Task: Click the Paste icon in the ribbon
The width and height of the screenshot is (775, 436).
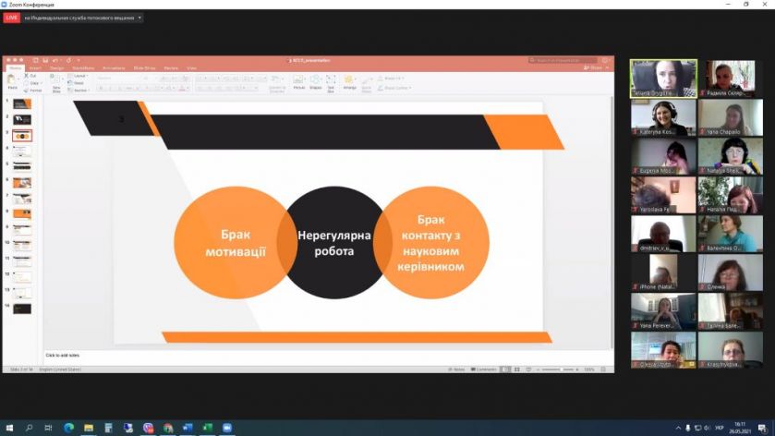Action: [x=11, y=80]
